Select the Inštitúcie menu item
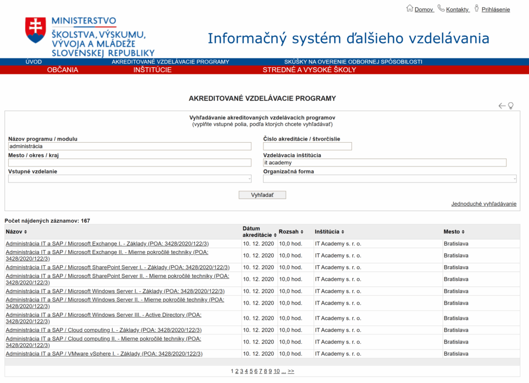This screenshot has width=529, height=383. click(x=152, y=70)
